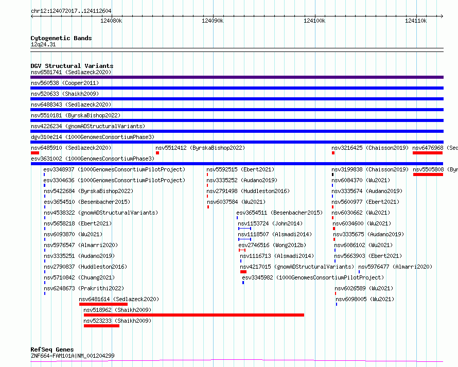
Task: Click nsv1116713 (Alsmadi2014) label
Action: tap(277, 256)
